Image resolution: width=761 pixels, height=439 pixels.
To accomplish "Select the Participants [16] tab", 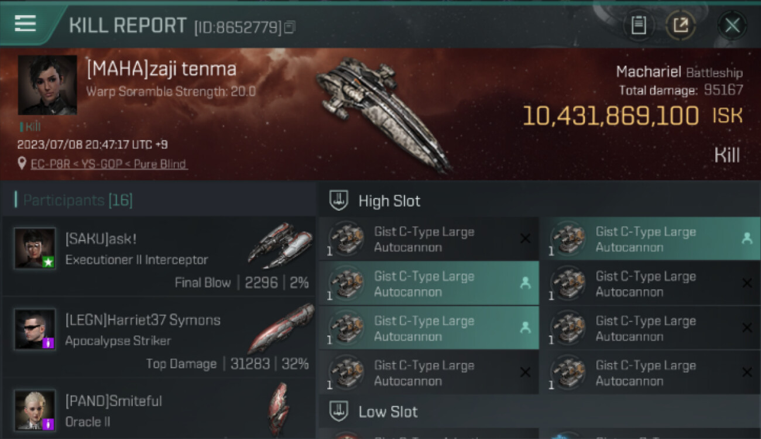I will pyautogui.click(x=78, y=201).
